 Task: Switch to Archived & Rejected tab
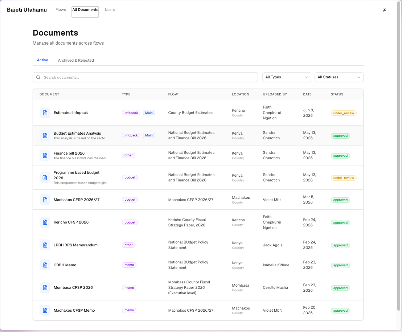coord(76,60)
